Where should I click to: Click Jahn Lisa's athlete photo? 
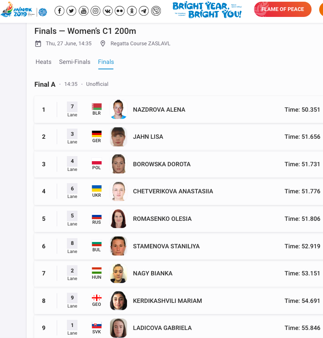pyautogui.click(x=119, y=137)
